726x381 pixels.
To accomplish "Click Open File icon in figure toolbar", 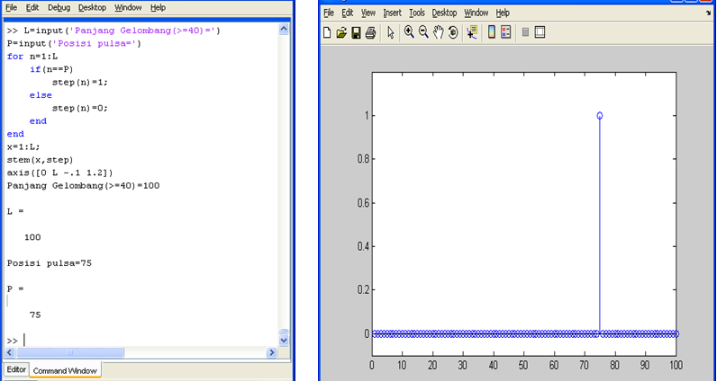I will [x=341, y=32].
